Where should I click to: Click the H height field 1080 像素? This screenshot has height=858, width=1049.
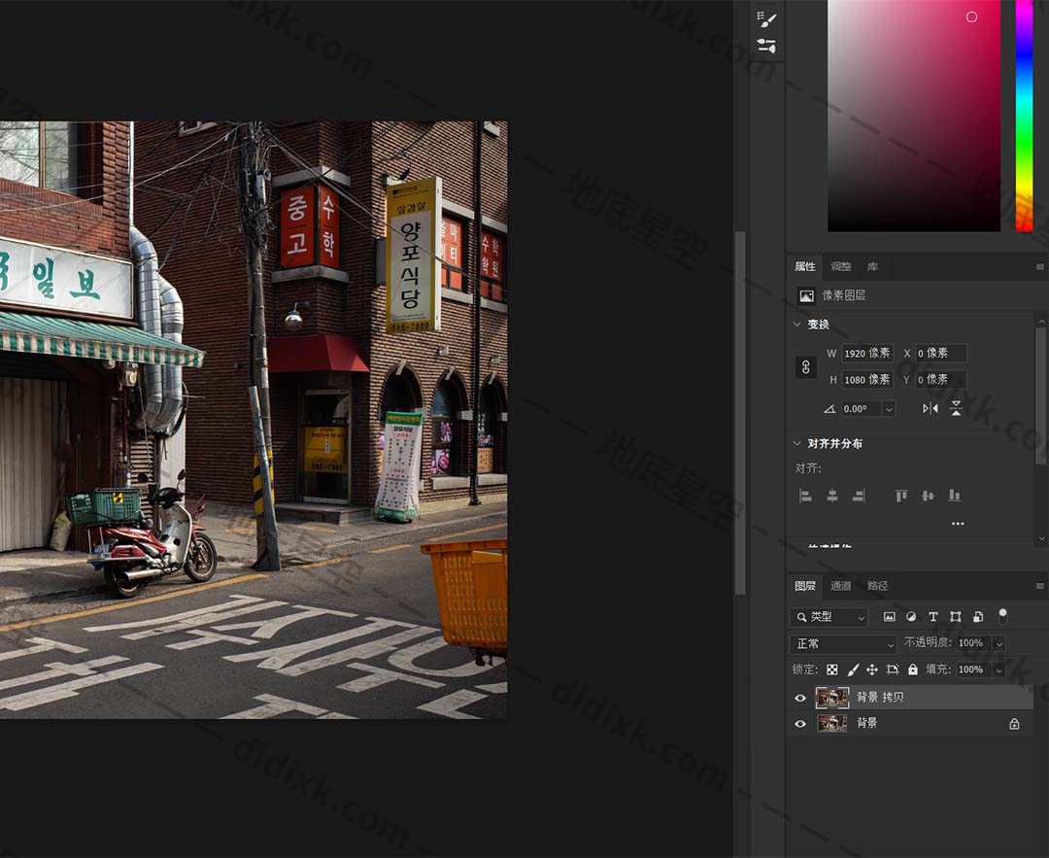point(867,380)
